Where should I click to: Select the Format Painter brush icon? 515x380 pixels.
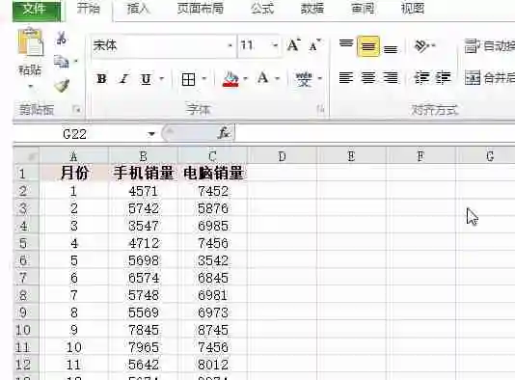(x=62, y=86)
